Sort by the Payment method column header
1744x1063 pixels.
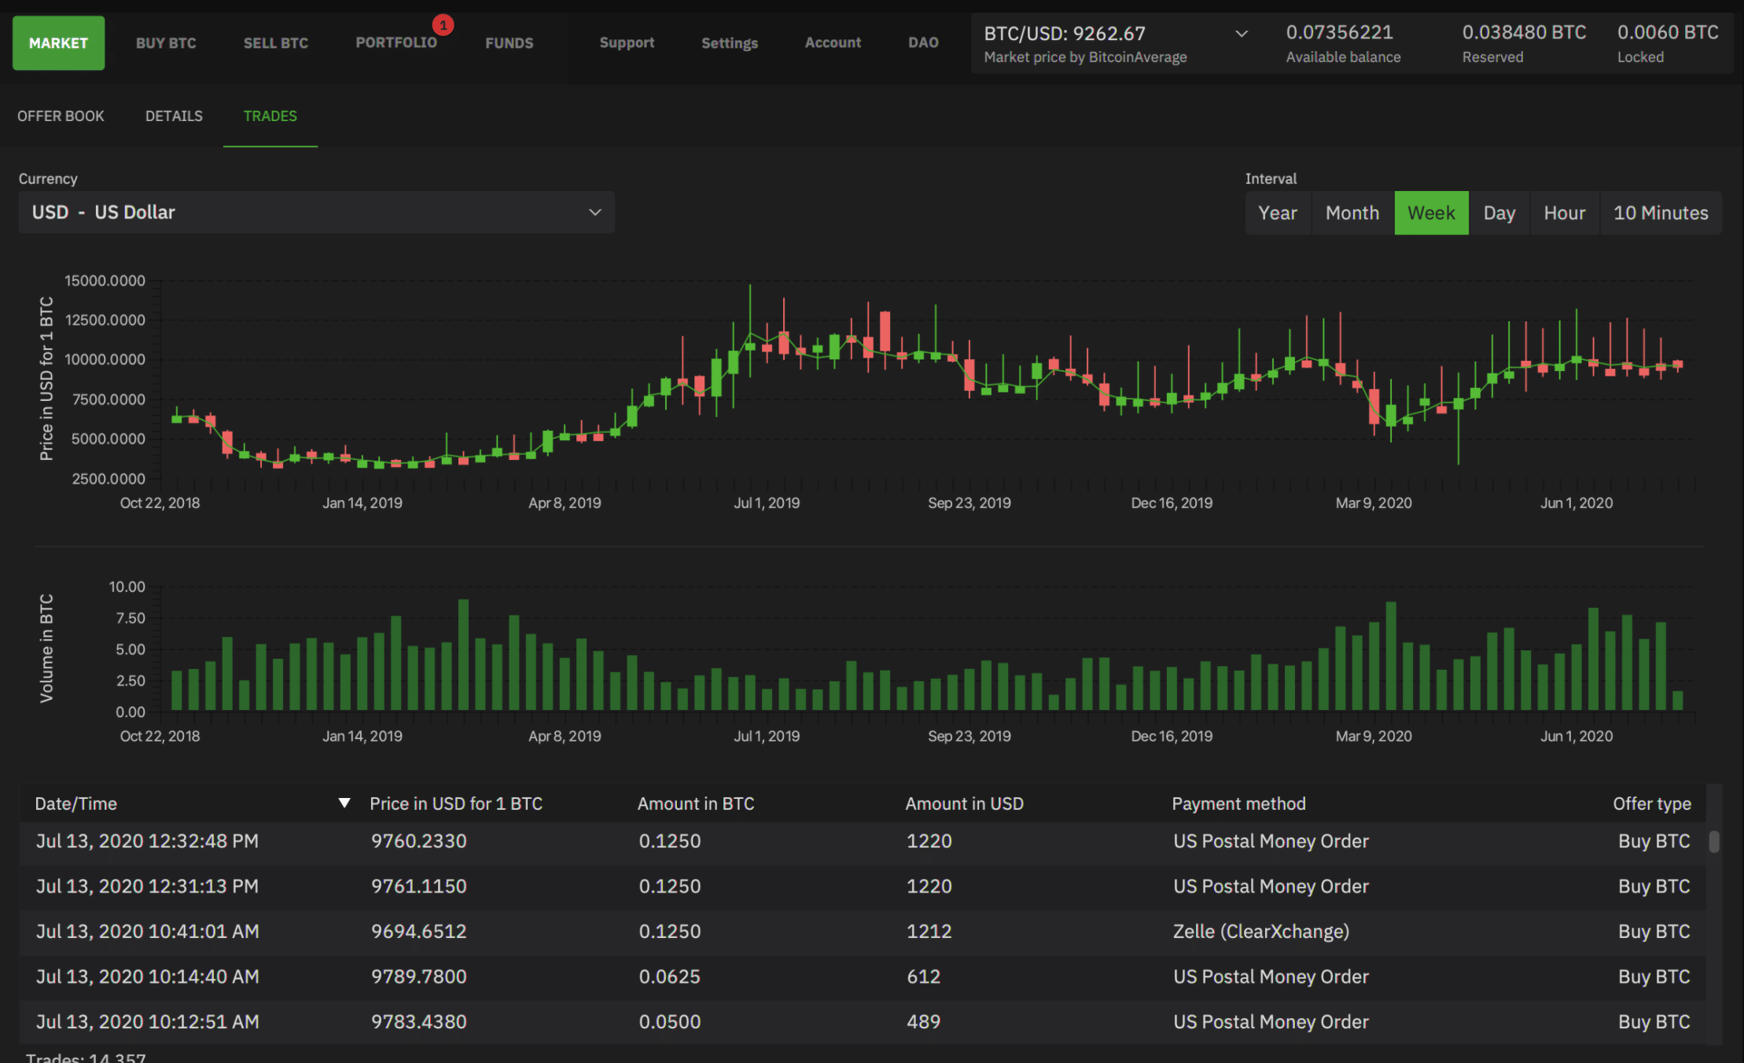click(1238, 804)
